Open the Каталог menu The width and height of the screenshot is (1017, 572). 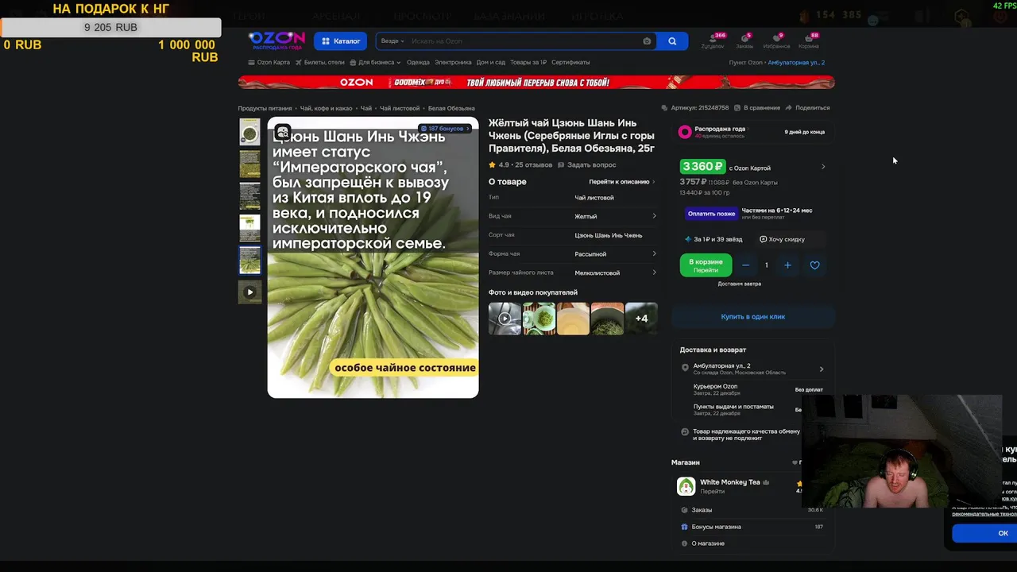[342, 41]
